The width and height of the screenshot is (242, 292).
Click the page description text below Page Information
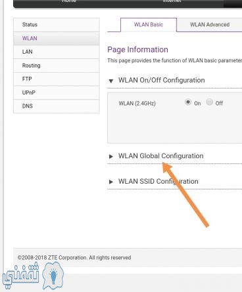point(175,60)
